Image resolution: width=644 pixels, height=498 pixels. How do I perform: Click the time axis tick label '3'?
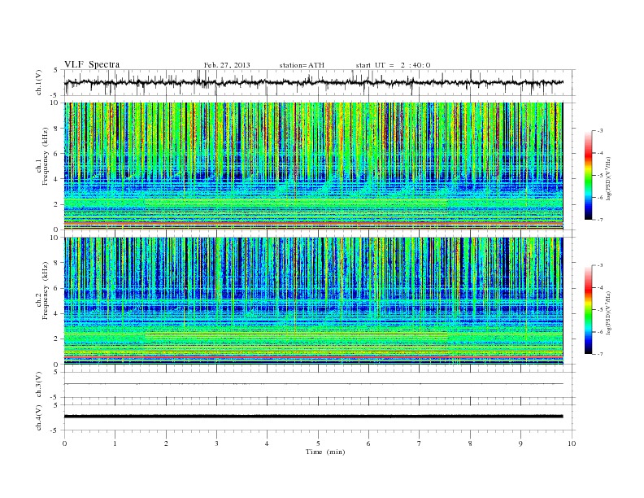point(216,443)
